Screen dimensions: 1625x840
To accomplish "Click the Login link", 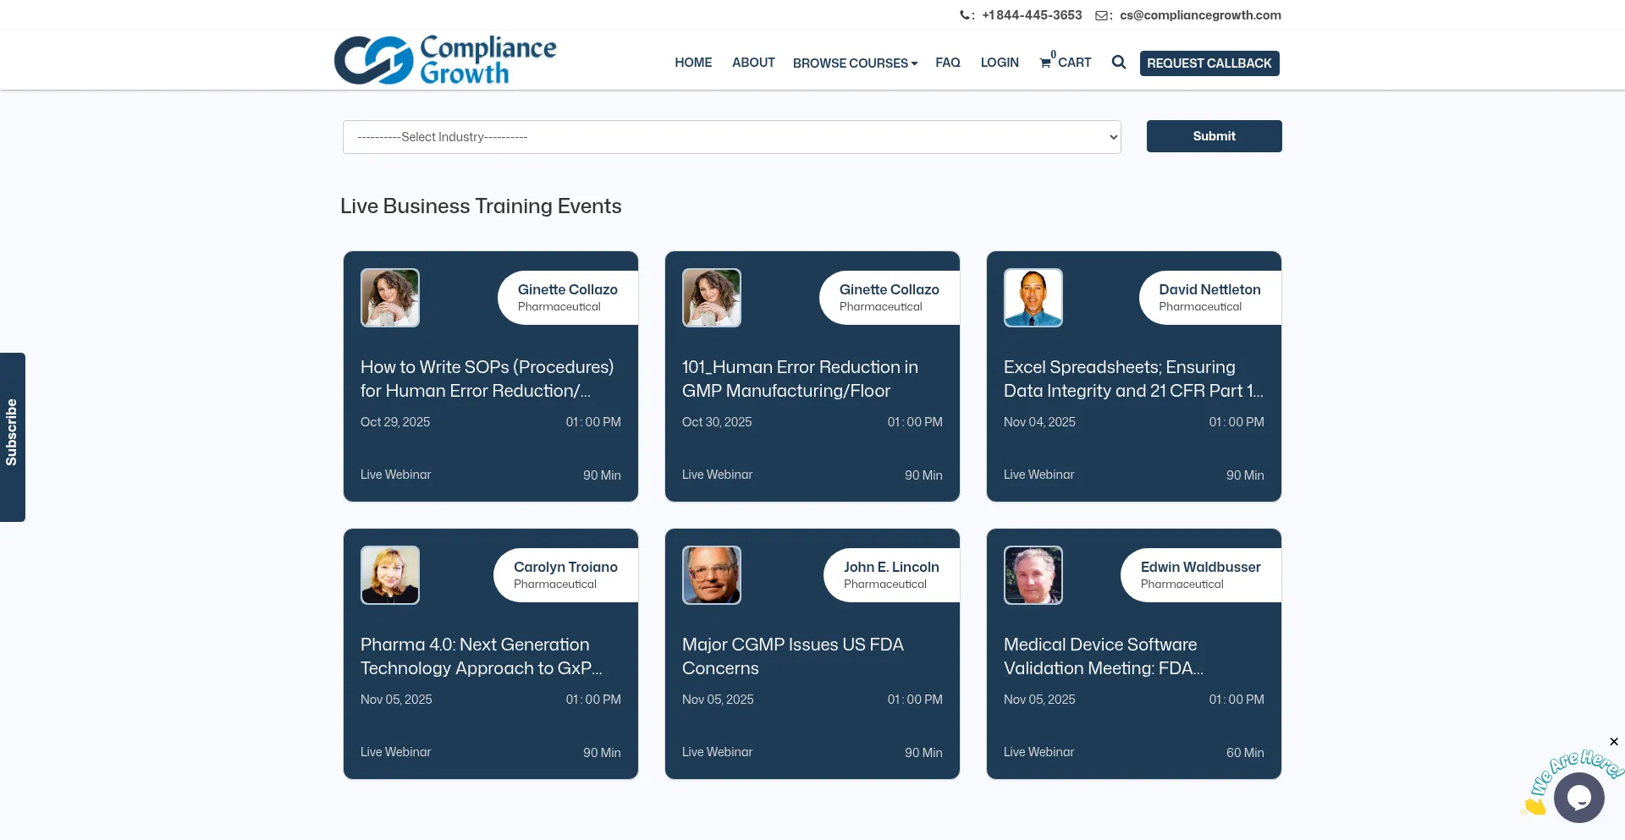I will click(999, 63).
